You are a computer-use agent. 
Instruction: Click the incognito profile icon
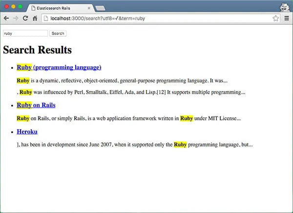[x=285, y=7]
